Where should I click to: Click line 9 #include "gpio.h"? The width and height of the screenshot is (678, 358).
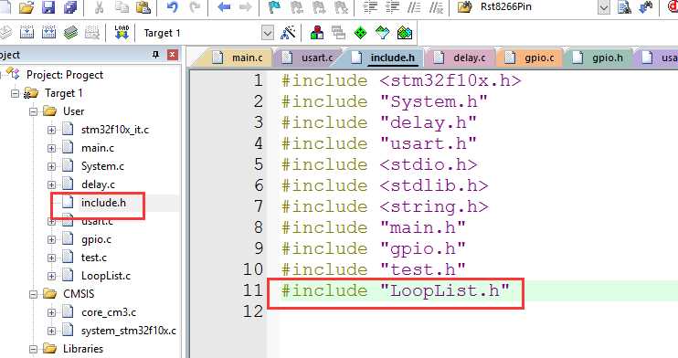pyautogui.click(x=374, y=248)
